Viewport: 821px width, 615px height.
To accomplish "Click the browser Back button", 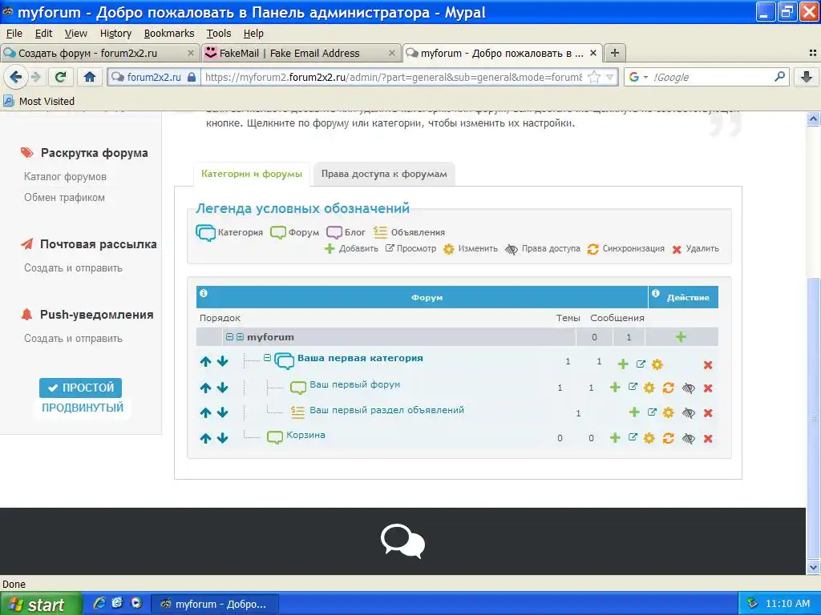I will 15,78.
